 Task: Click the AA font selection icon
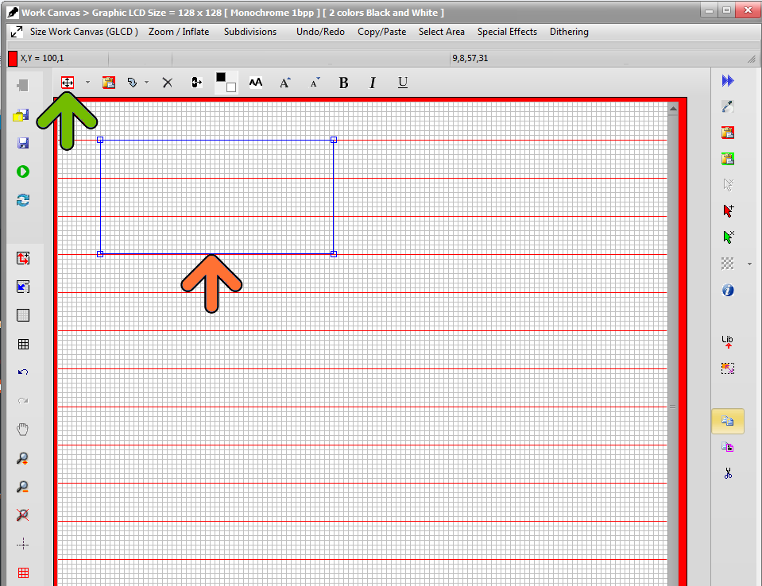[x=256, y=83]
